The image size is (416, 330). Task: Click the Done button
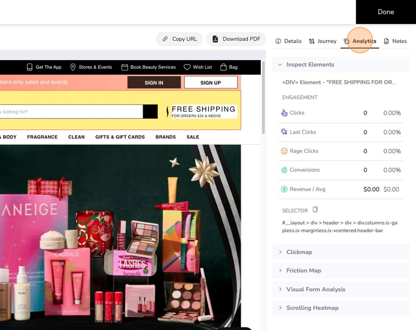[x=386, y=12]
